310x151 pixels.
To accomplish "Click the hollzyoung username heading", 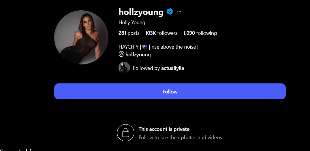I will click(x=141, y=12).
